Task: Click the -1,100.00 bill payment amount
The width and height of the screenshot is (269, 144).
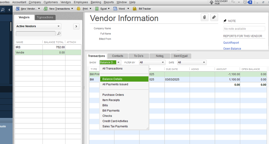Action: pos(234,74)
